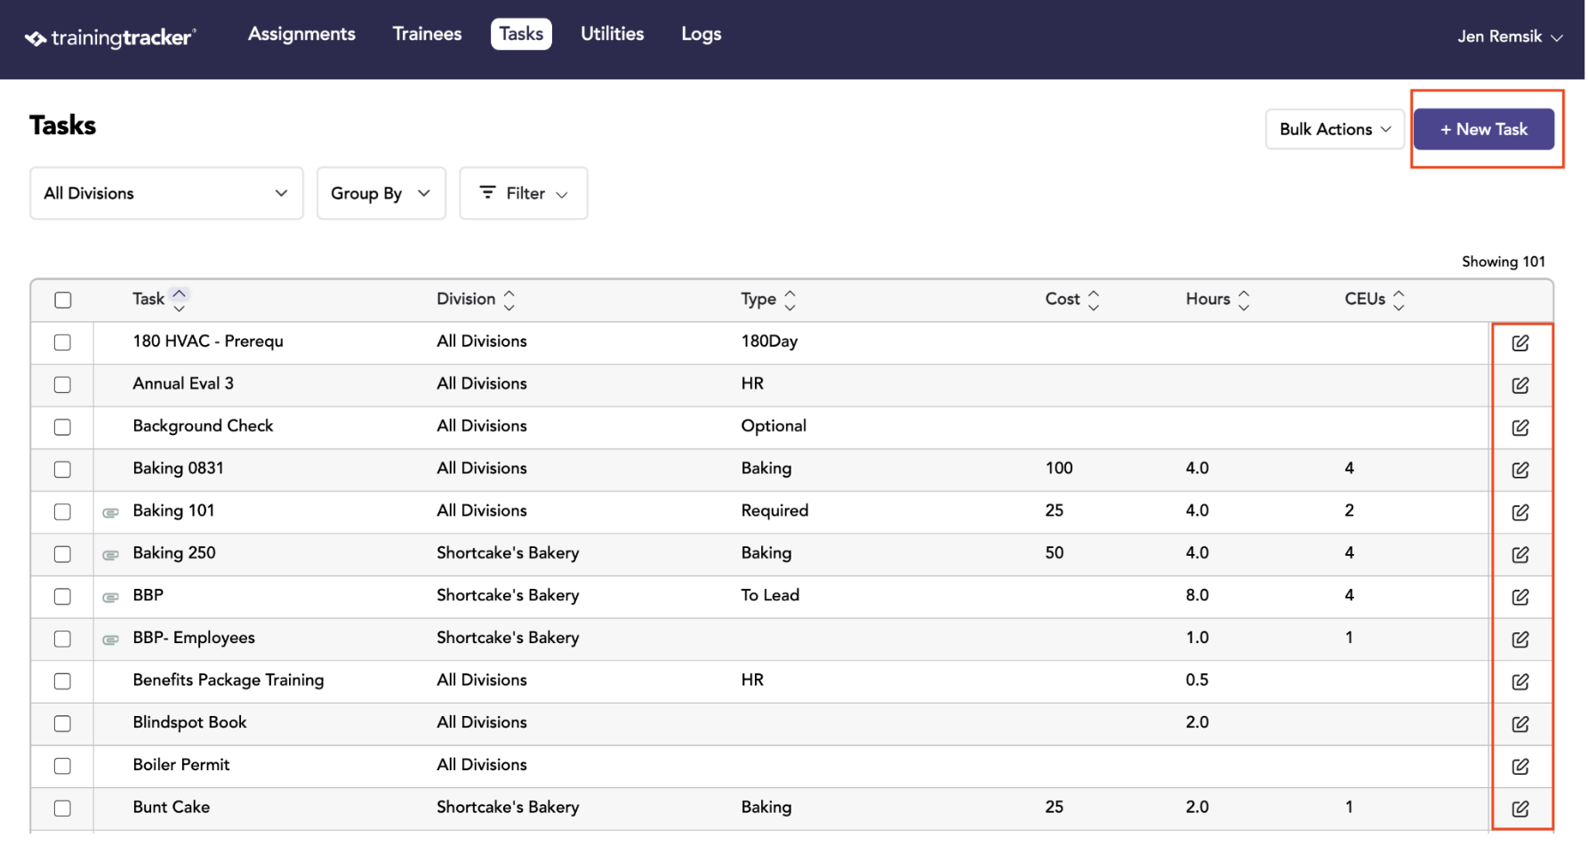Screen dimensions: 1588x861
Task: Click edit icon for Boiler Permit row
Action: pyautogui.click(x=1520, y=766)
